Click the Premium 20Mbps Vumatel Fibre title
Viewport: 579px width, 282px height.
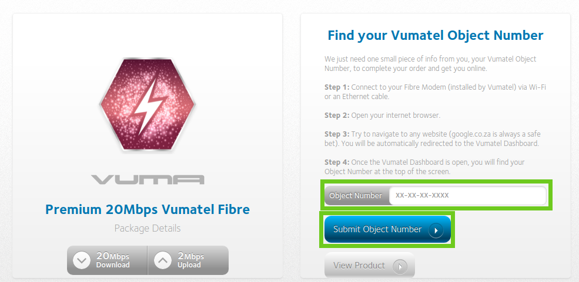click(x=148, y=209)
